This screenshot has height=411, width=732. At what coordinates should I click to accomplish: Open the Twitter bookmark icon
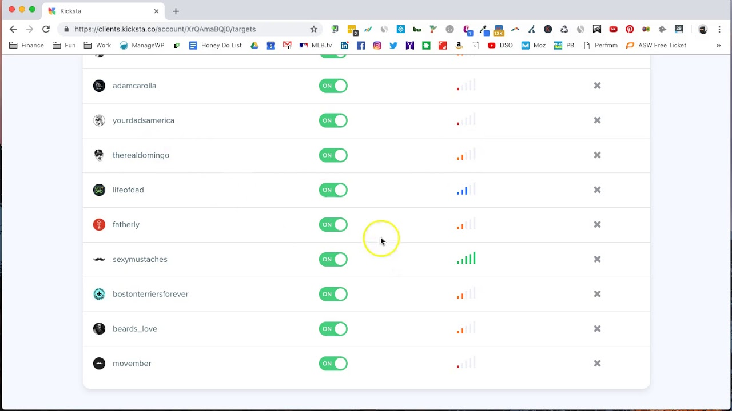[393, 45]
